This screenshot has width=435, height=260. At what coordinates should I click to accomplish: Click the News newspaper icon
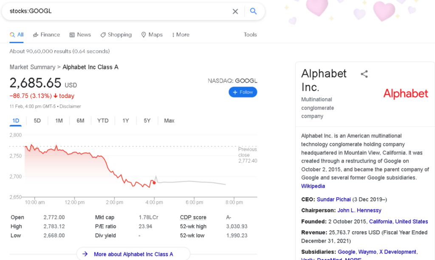click(72, 35)
